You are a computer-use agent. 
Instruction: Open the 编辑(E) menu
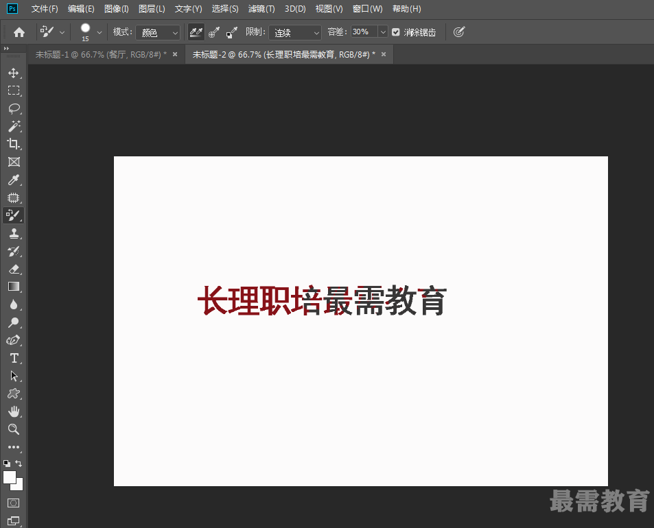81,9
